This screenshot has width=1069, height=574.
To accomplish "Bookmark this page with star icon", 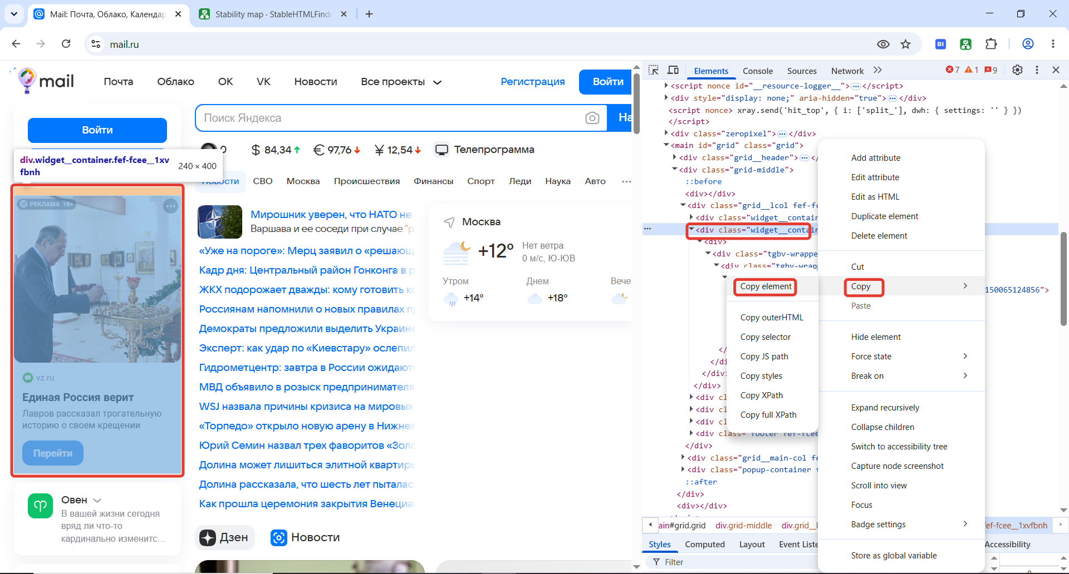I will click(906, 44).
